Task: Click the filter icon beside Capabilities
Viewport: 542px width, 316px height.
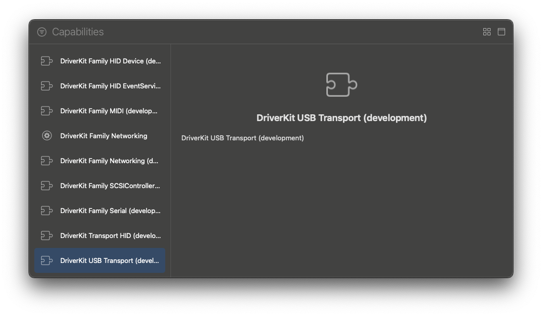Action: coord(42,32)
